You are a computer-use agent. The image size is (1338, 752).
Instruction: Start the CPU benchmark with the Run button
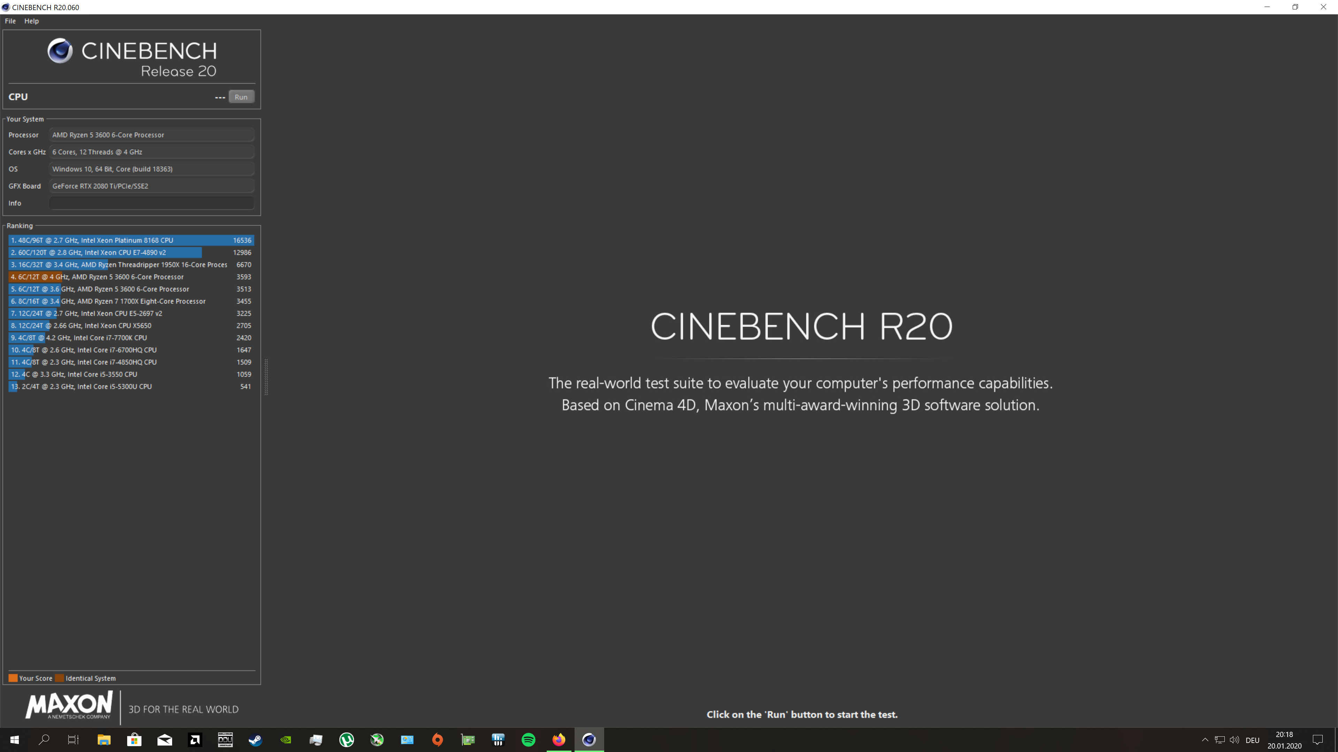[x=241, y=96]
